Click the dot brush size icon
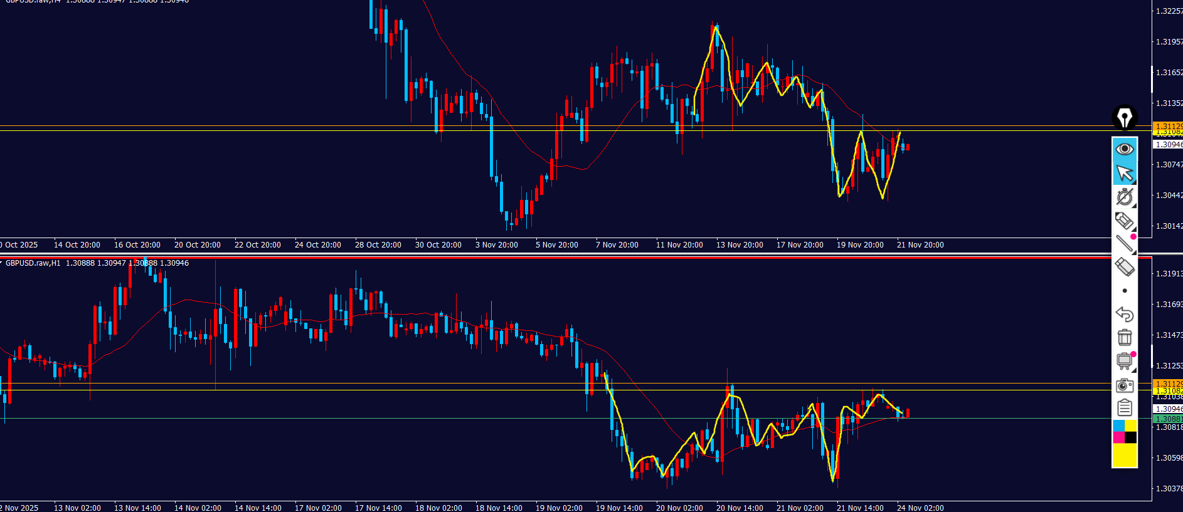The height and width of the screenshot is (512, 1183). [1124, 291]
